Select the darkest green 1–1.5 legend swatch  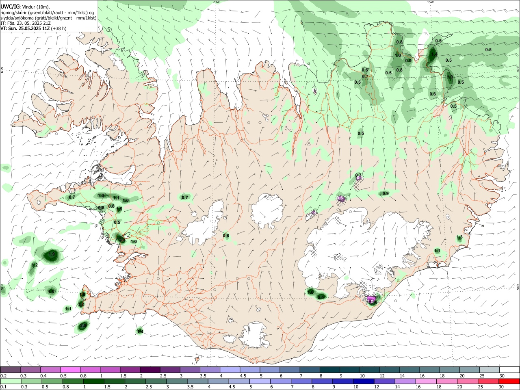pos(93,381)
